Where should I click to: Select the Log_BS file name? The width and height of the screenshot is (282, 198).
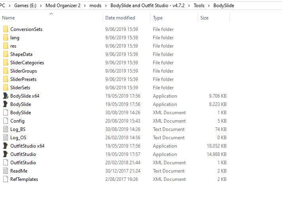tap(18, 129)
